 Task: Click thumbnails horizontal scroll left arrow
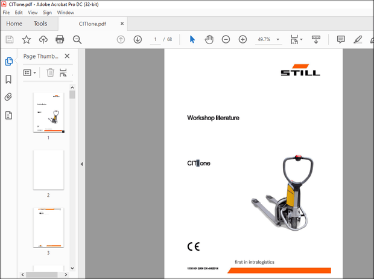coord(23,275)
